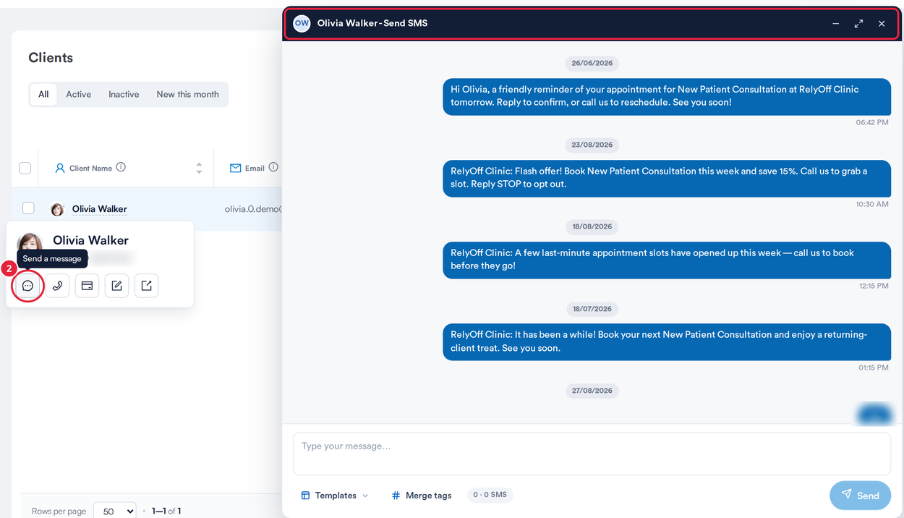Viewport: 904px width, 518px height.
Task: Click the returning-client treat message bubble
Action: point(667,341)
